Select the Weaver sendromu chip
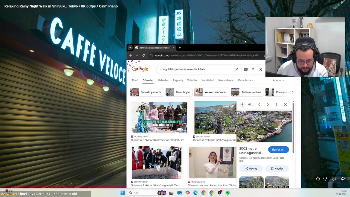The width and height of the screenshot is (350, 197). tap(211, 92)
